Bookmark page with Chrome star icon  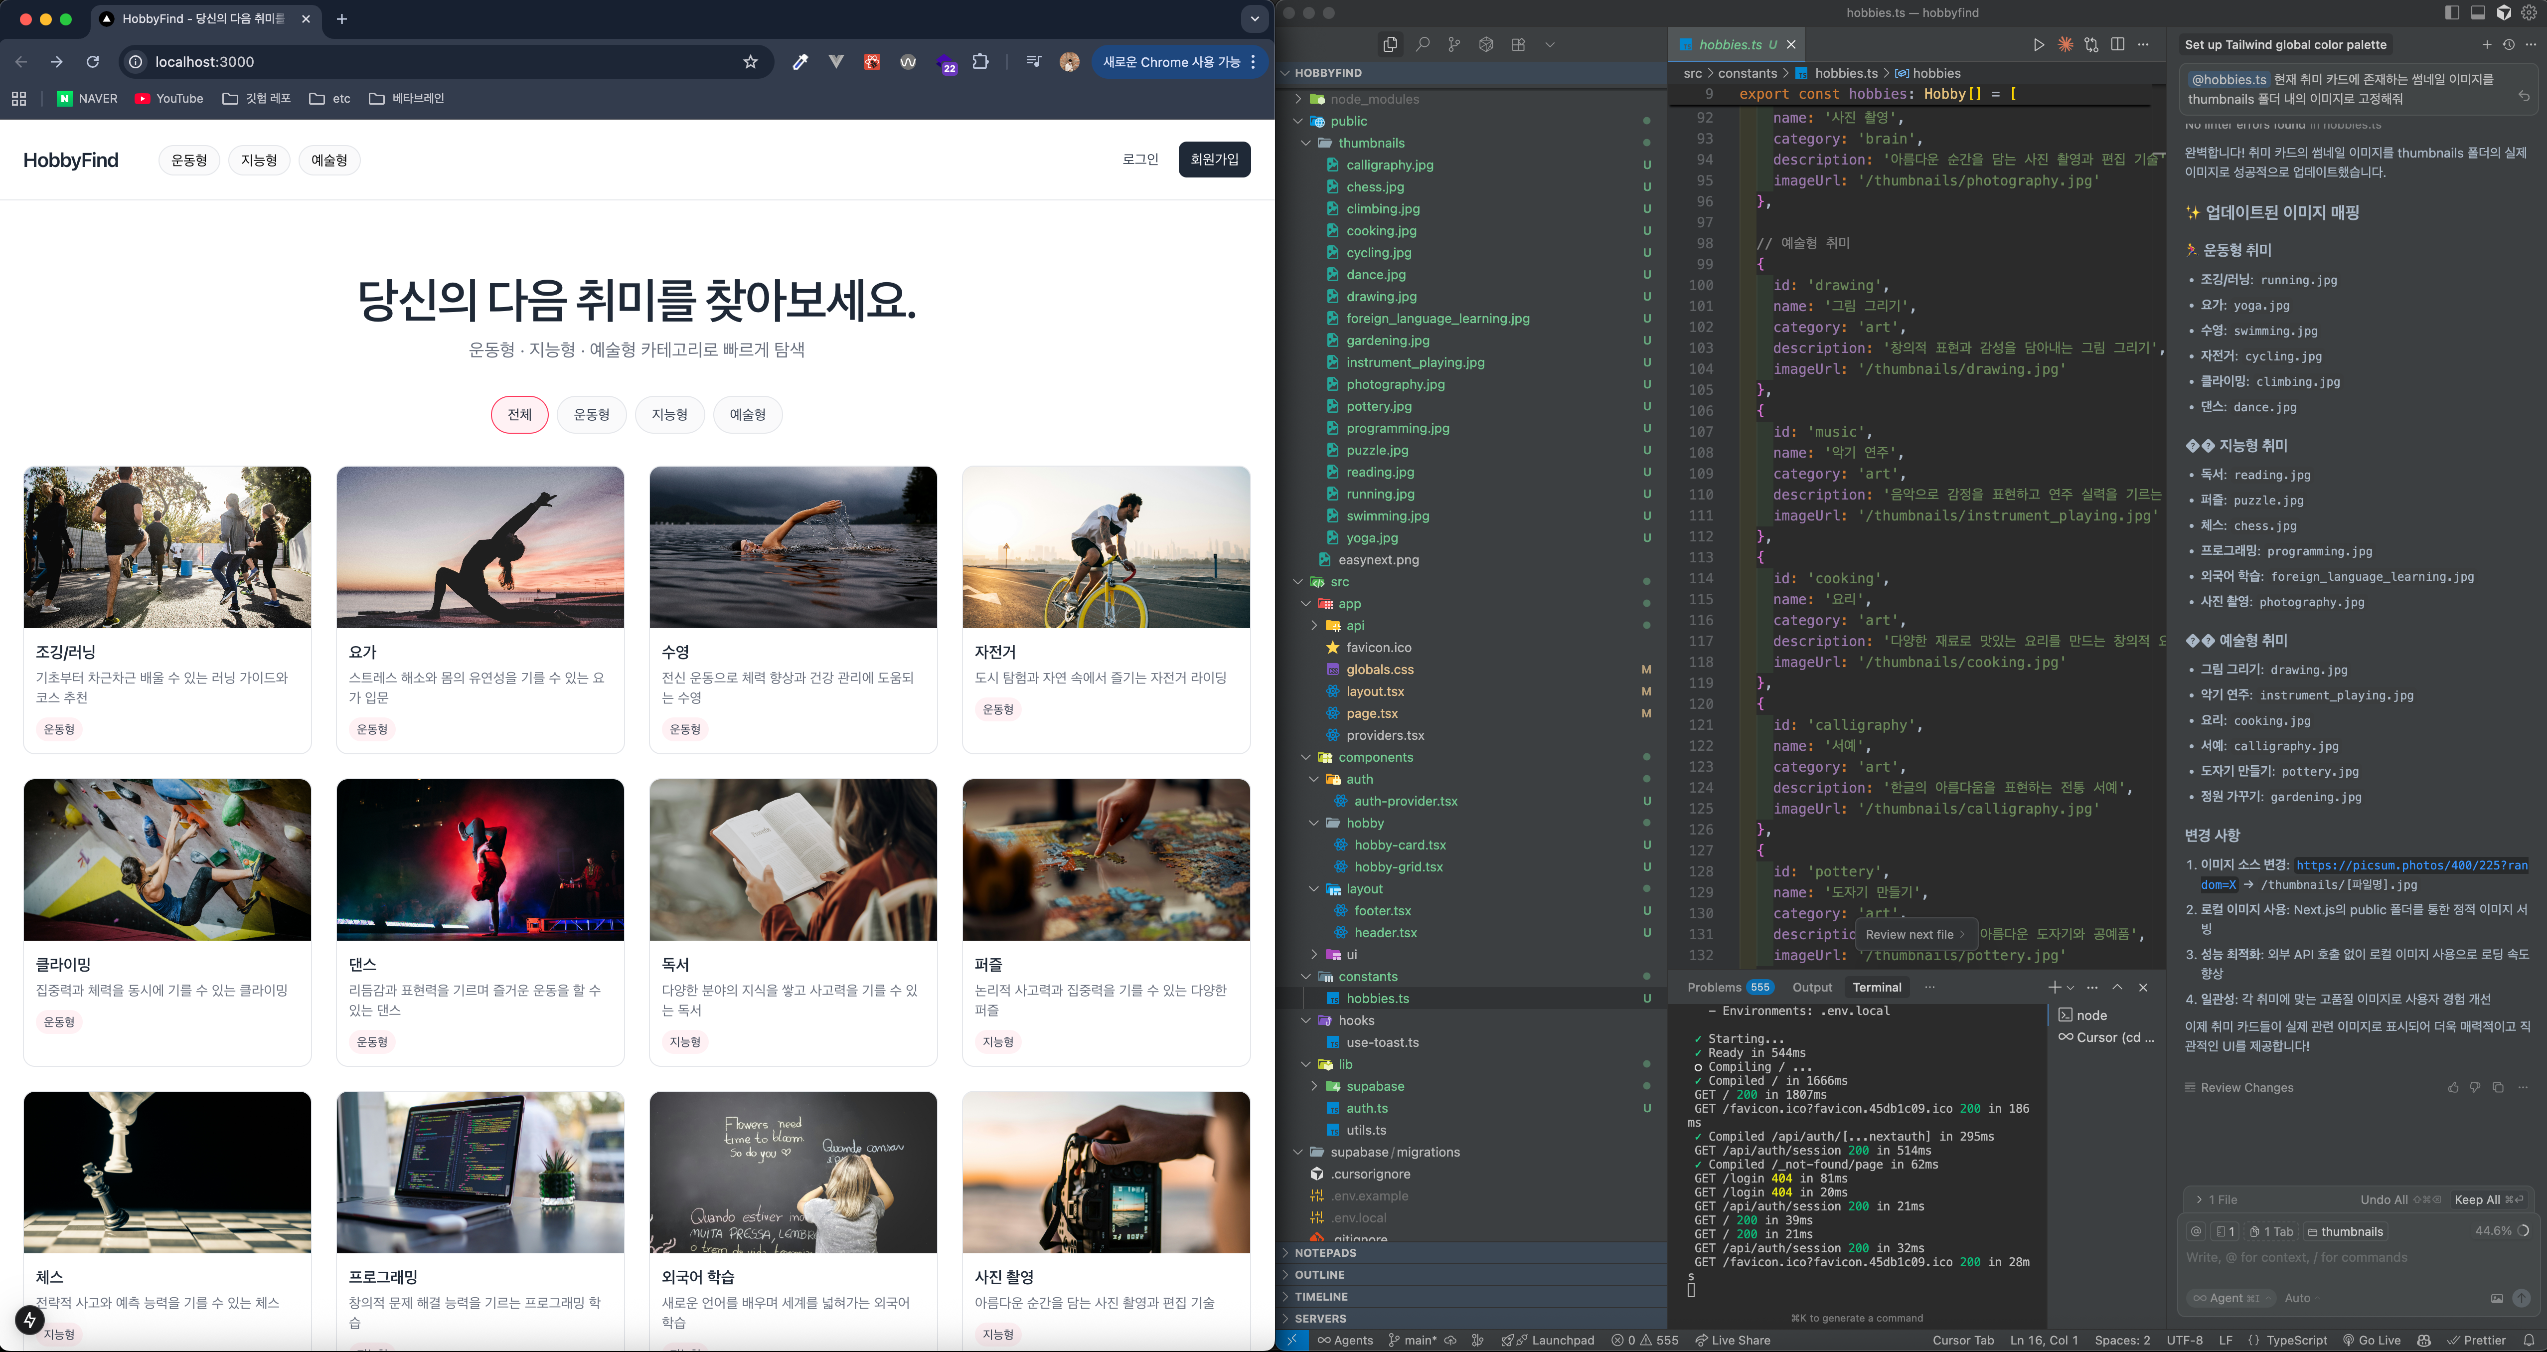coord(751,61)
